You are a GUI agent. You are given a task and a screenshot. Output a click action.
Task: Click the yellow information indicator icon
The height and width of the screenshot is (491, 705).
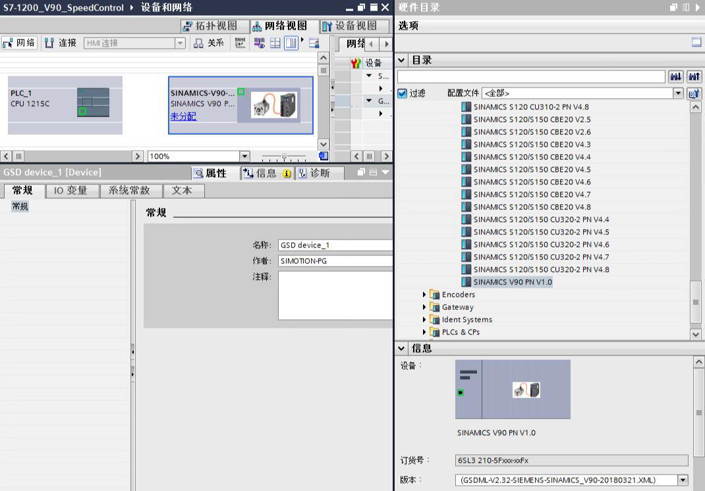point(287,174)
